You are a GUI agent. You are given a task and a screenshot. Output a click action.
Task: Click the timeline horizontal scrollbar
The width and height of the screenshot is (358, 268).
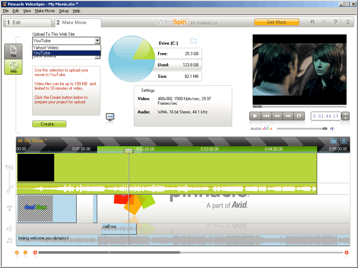point(109,253)
